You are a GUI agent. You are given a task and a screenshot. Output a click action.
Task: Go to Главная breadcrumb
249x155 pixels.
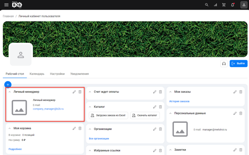(8, 16)
